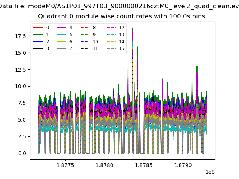This screenshot has width=239, height=179.
Task: Click the gray solid line for module 7
Action: [x=62, y=48]
